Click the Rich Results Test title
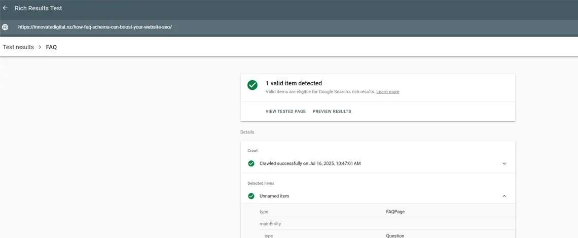The width and height of the screenshot is (578, 238). pyautogui.click(x=38, y=8)
